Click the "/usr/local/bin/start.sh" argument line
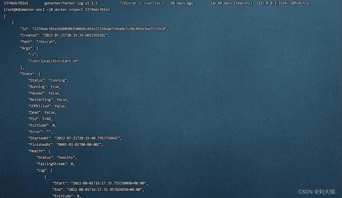342x198 pixels. pos(54,61)
